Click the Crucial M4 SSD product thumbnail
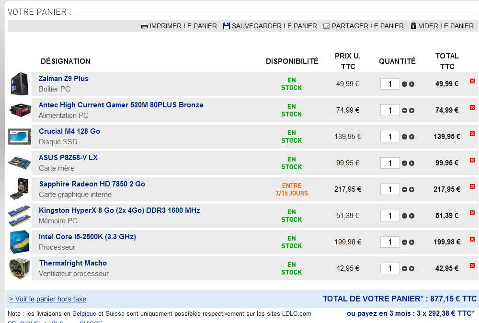The width and height of the screenshot is (479, 323). coord(19,137)
